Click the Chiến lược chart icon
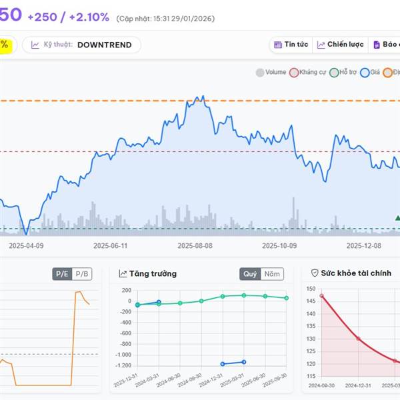The image size is (400, 400). pos(321,45)
